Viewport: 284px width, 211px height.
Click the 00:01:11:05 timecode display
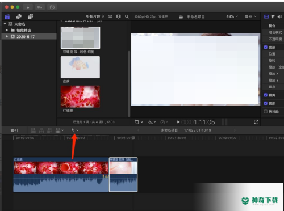pos(198,122)
